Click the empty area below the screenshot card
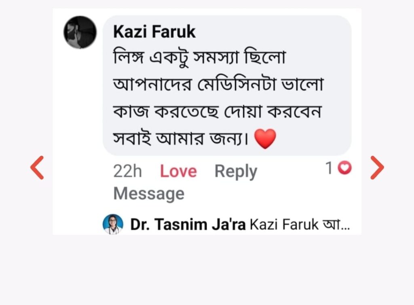414x305 pixels. tap(207, 269)
